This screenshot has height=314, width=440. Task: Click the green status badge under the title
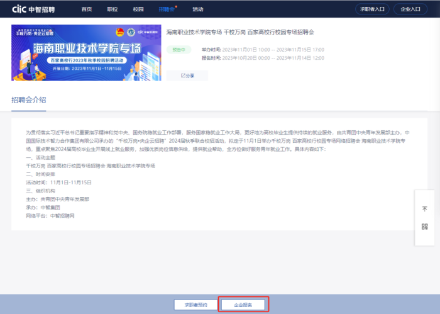[x=178, y=49]
